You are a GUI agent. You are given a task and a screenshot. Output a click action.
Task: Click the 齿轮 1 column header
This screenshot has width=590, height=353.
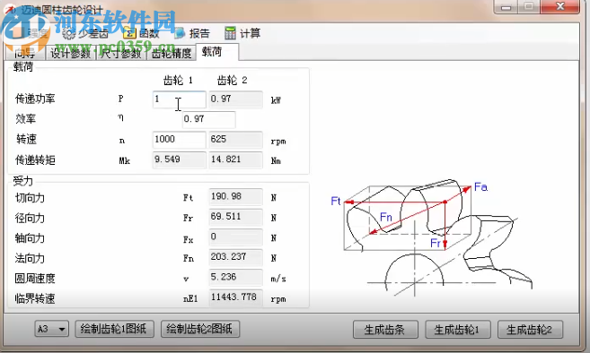[178, 81]
